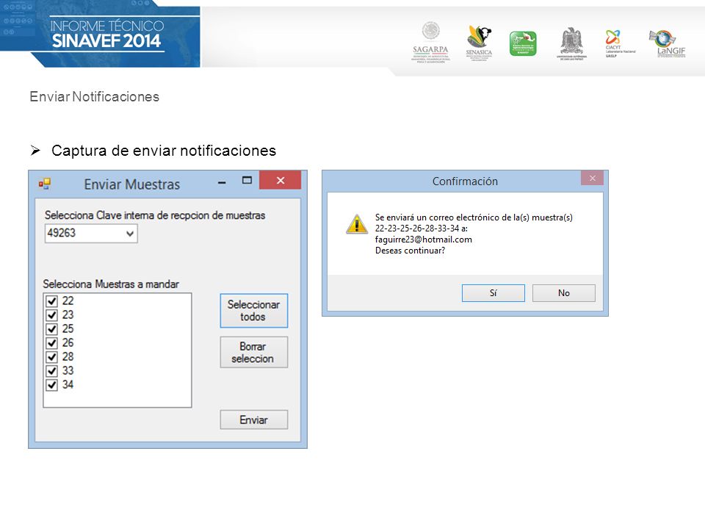The width and height of the screenshot is (705, 529).
Task: Click the CIACYT logo
Action: [x=620, y=43]
